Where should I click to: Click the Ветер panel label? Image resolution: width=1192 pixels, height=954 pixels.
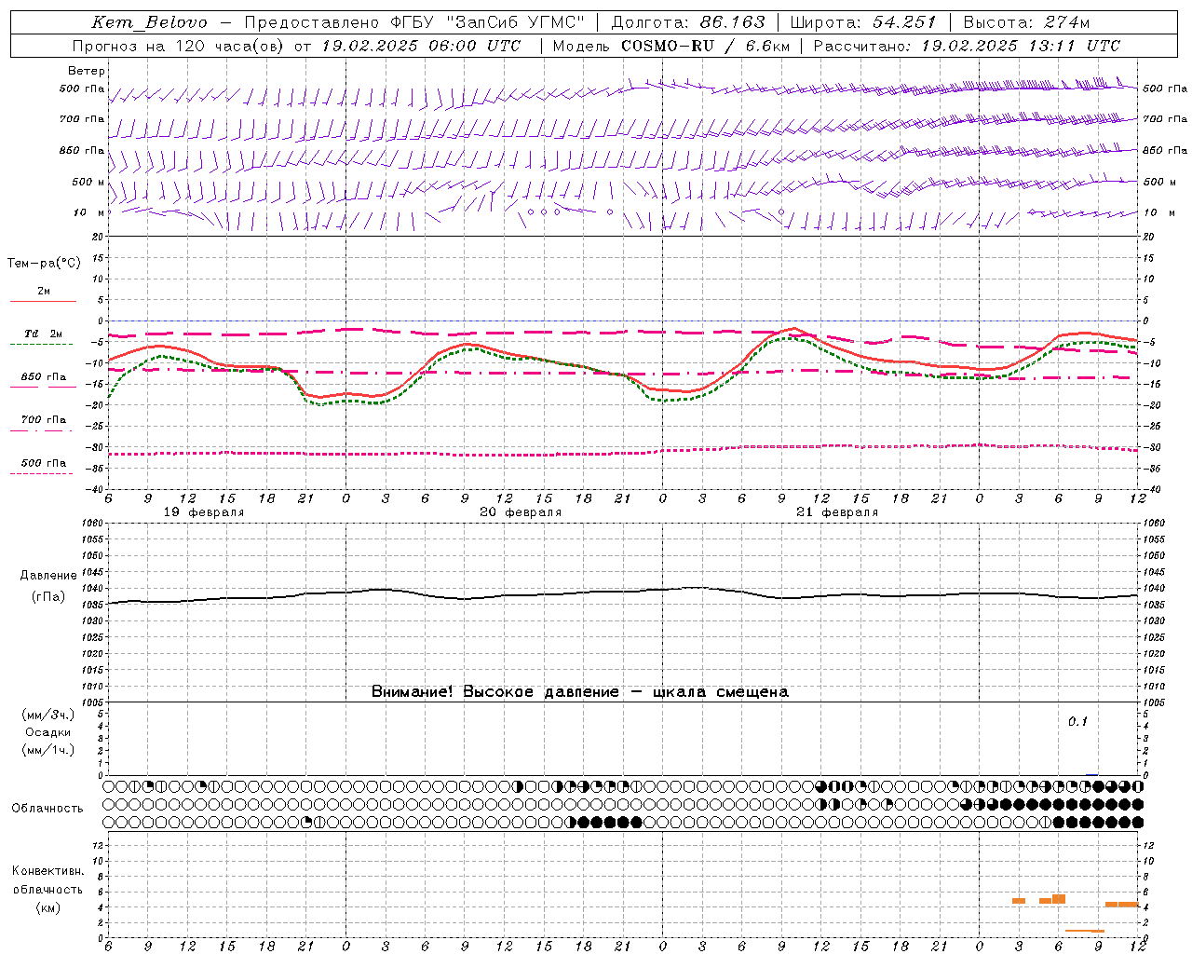click(x=87, y=71)
